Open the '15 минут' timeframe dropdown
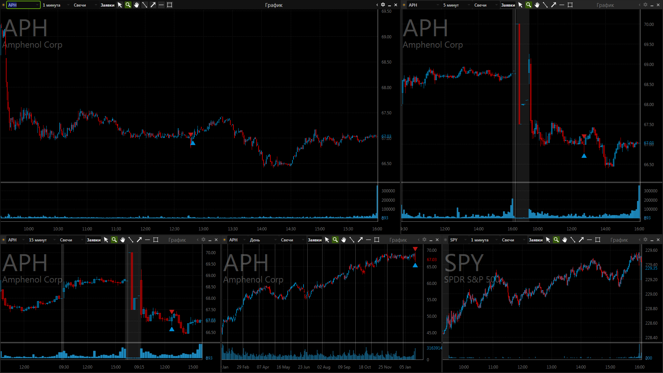The width and height of the screenshot is (663, 373). click(x=41, y=240)
